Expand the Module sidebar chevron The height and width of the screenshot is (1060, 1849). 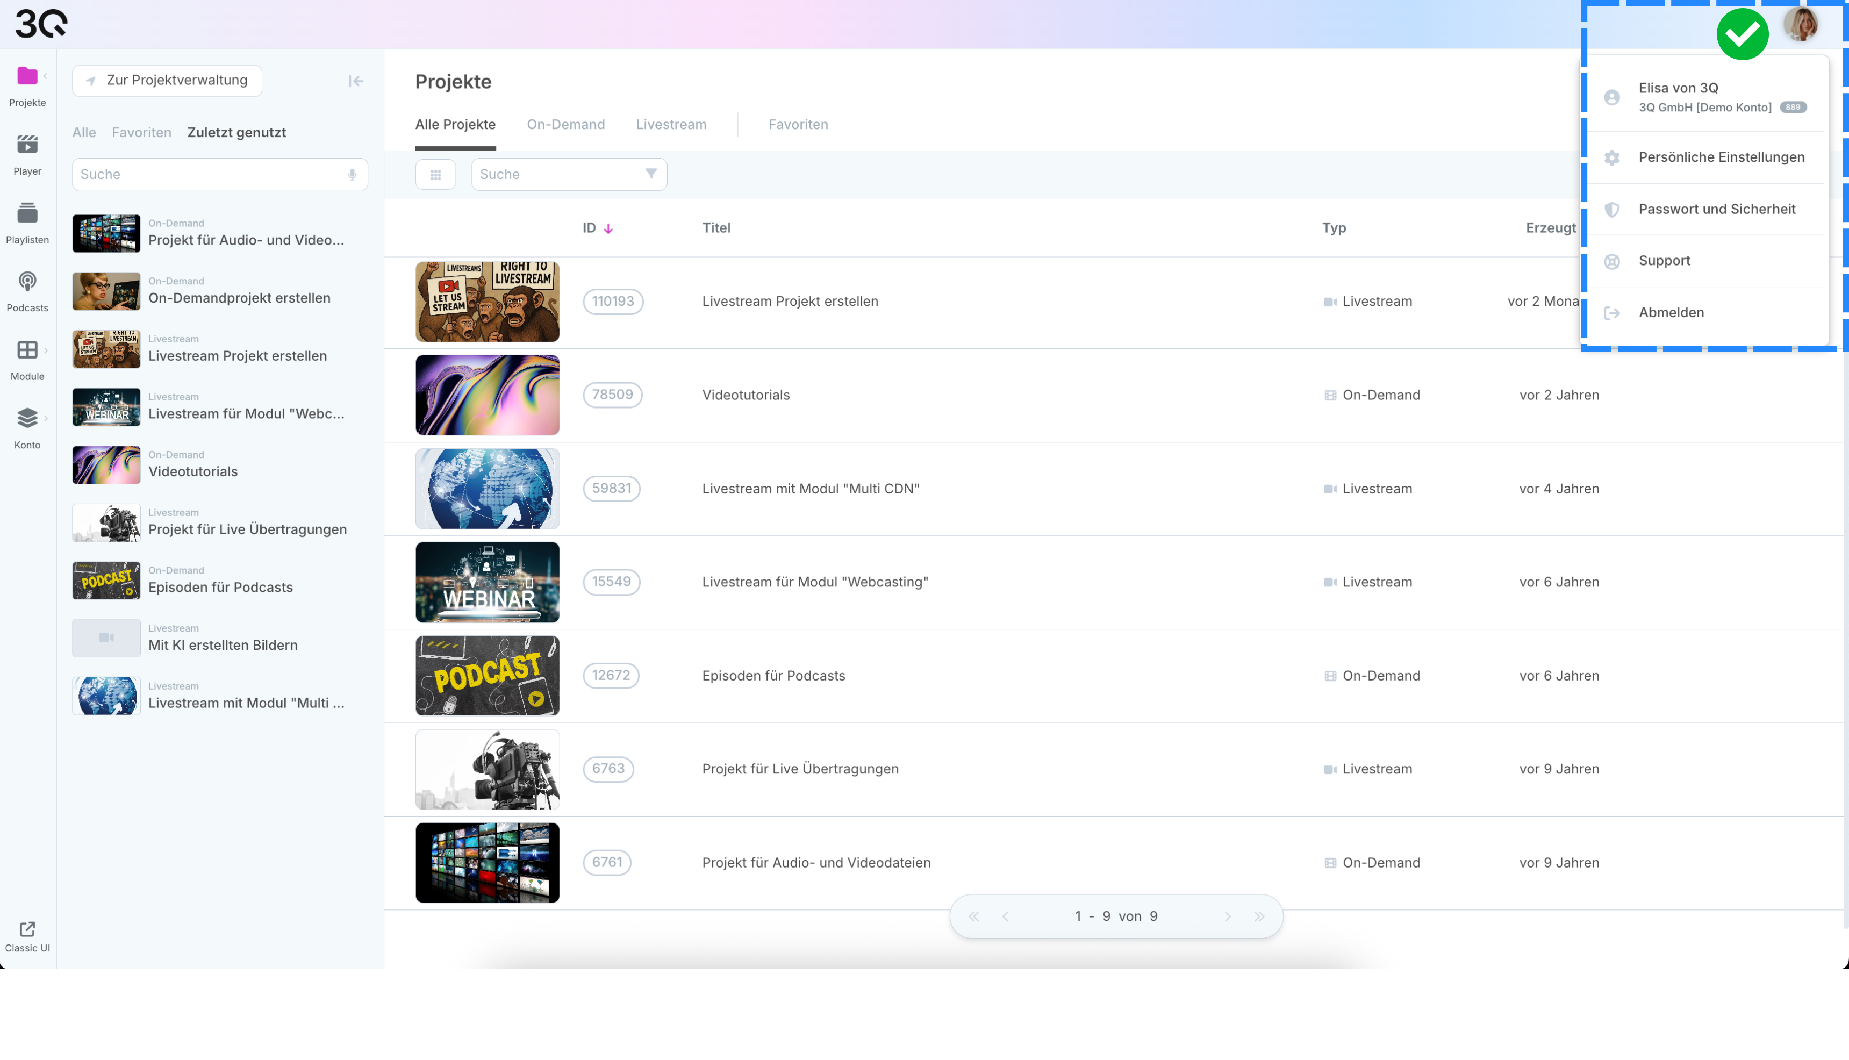[x=46, y=350]
